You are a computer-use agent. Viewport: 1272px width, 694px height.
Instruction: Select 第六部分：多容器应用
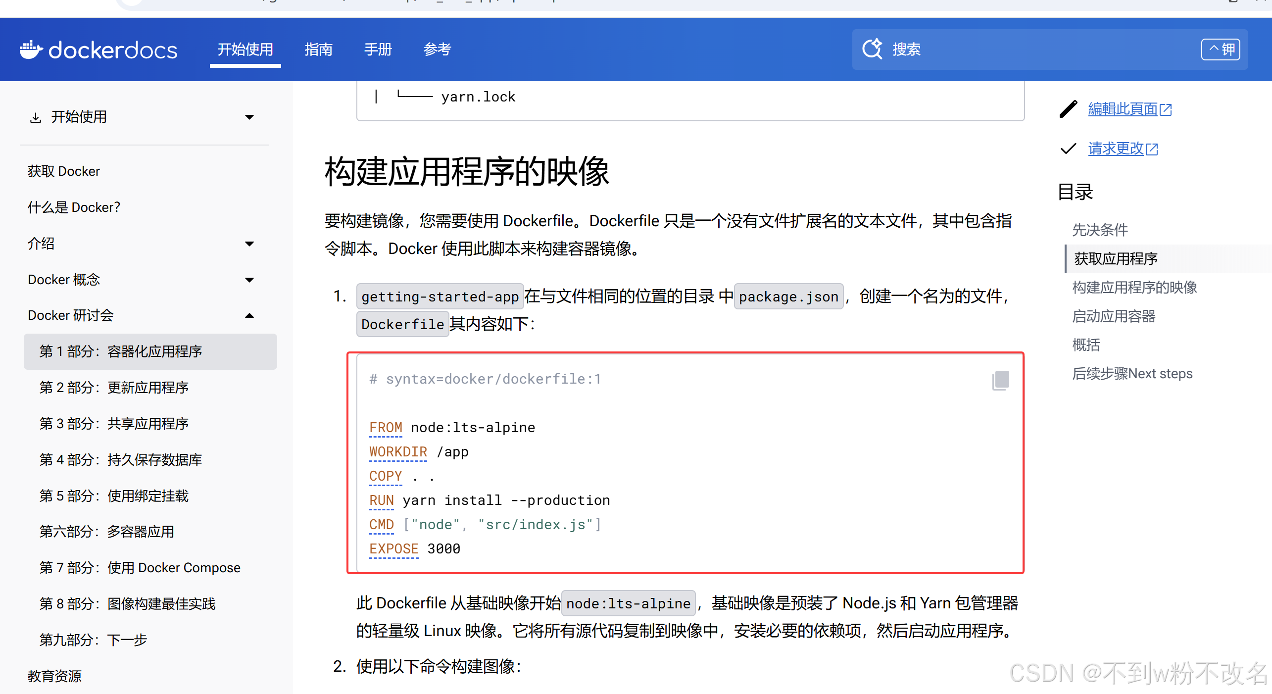107,532
